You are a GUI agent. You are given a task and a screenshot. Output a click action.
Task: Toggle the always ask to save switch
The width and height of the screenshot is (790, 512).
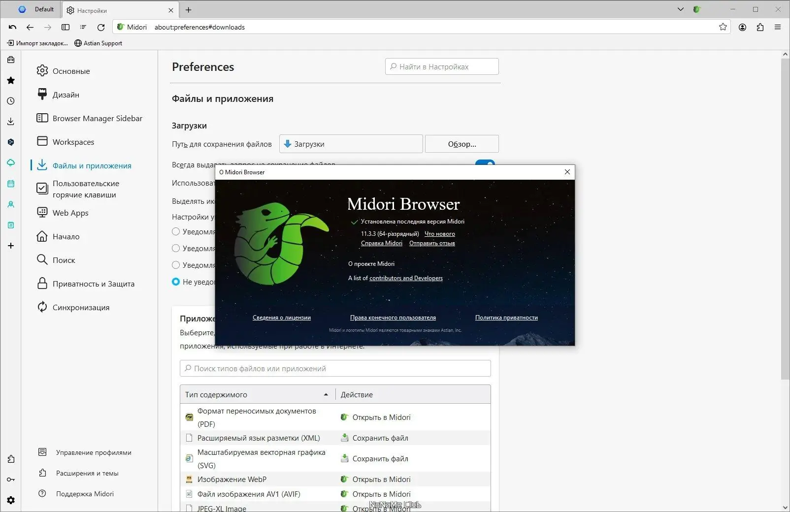tap(485, 162)
